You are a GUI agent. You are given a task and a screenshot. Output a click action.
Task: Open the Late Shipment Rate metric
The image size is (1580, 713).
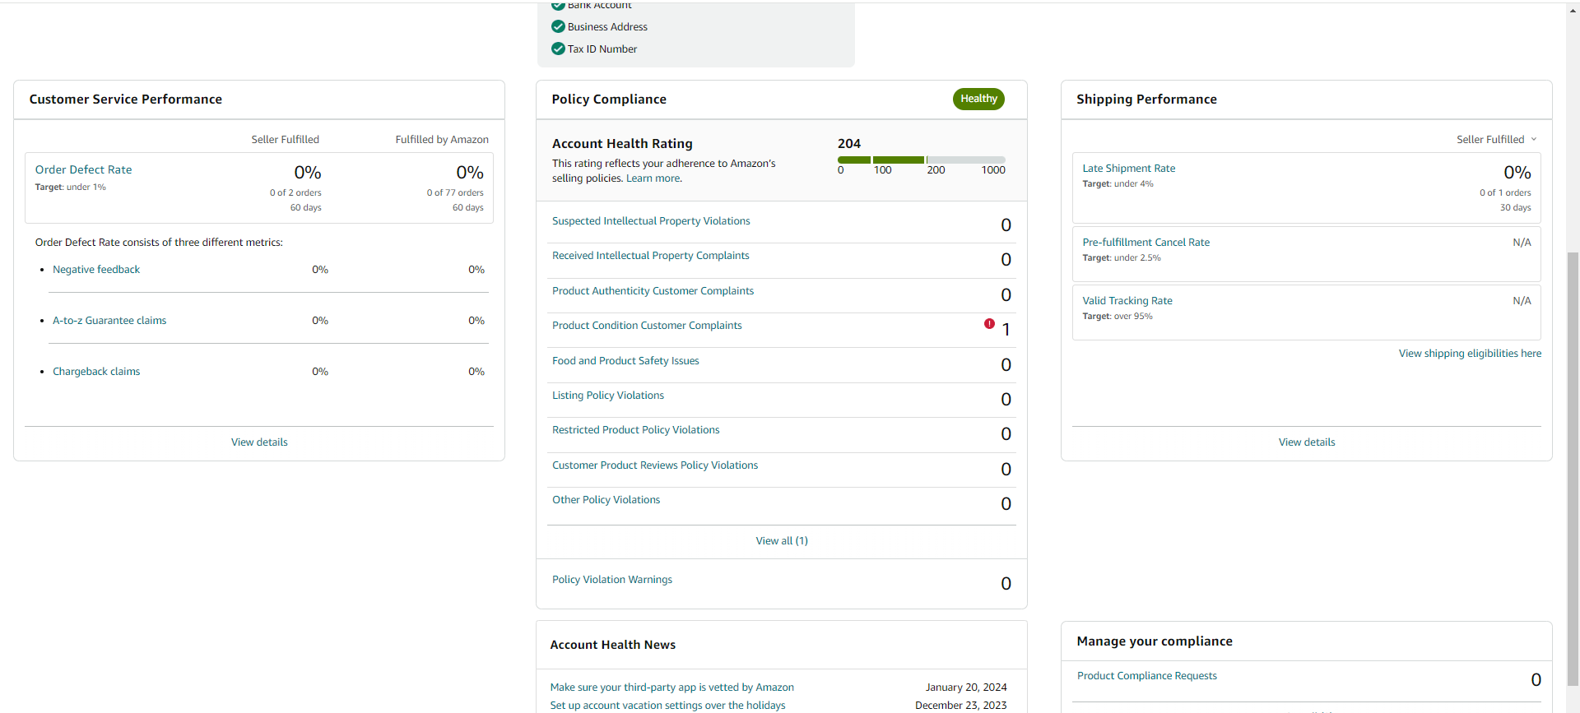tap(1129, 169)
